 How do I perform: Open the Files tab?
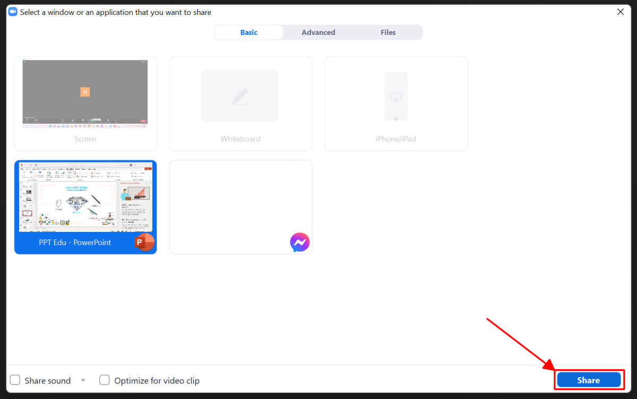coord(388,32)
